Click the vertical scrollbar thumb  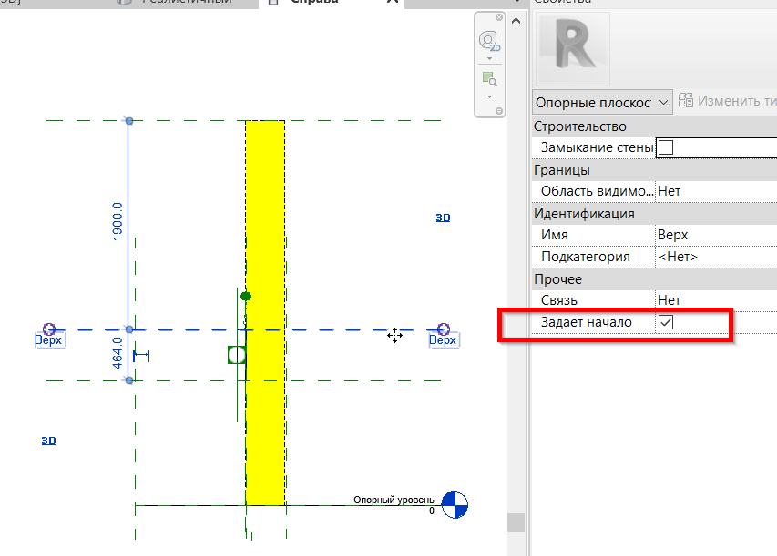[516, 522]
